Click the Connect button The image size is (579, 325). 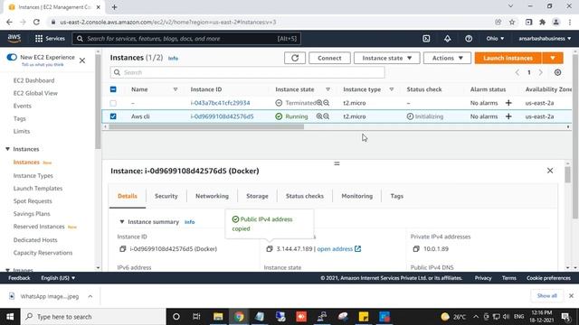point(329,58)
